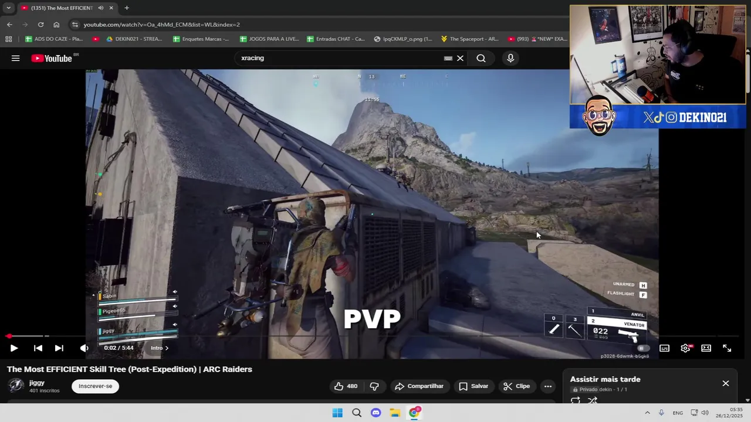
Task: Open JOGOS PARA A LIVE bookmark
Action: [x=269, y=39]
